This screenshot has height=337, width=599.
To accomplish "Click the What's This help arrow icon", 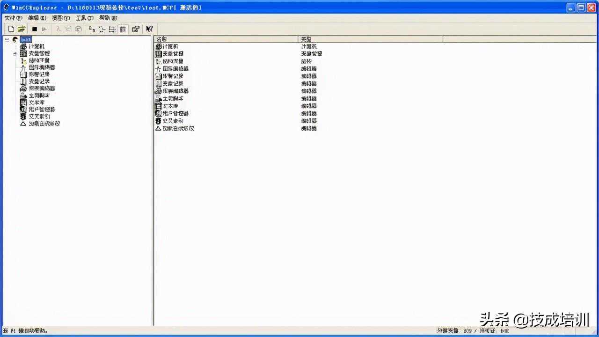I will [x=149, y=29].
